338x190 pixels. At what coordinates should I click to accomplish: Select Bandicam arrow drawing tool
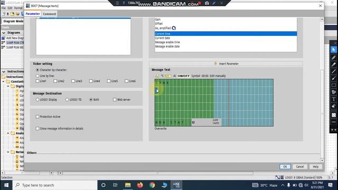(334, 78)
